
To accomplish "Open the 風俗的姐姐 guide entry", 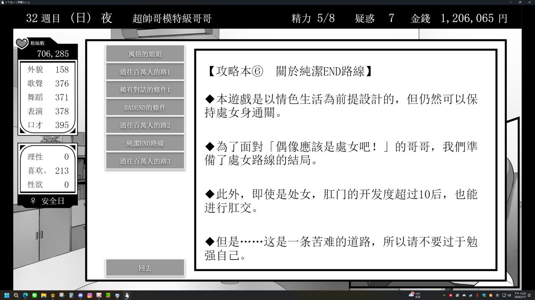I will (145, 54).
